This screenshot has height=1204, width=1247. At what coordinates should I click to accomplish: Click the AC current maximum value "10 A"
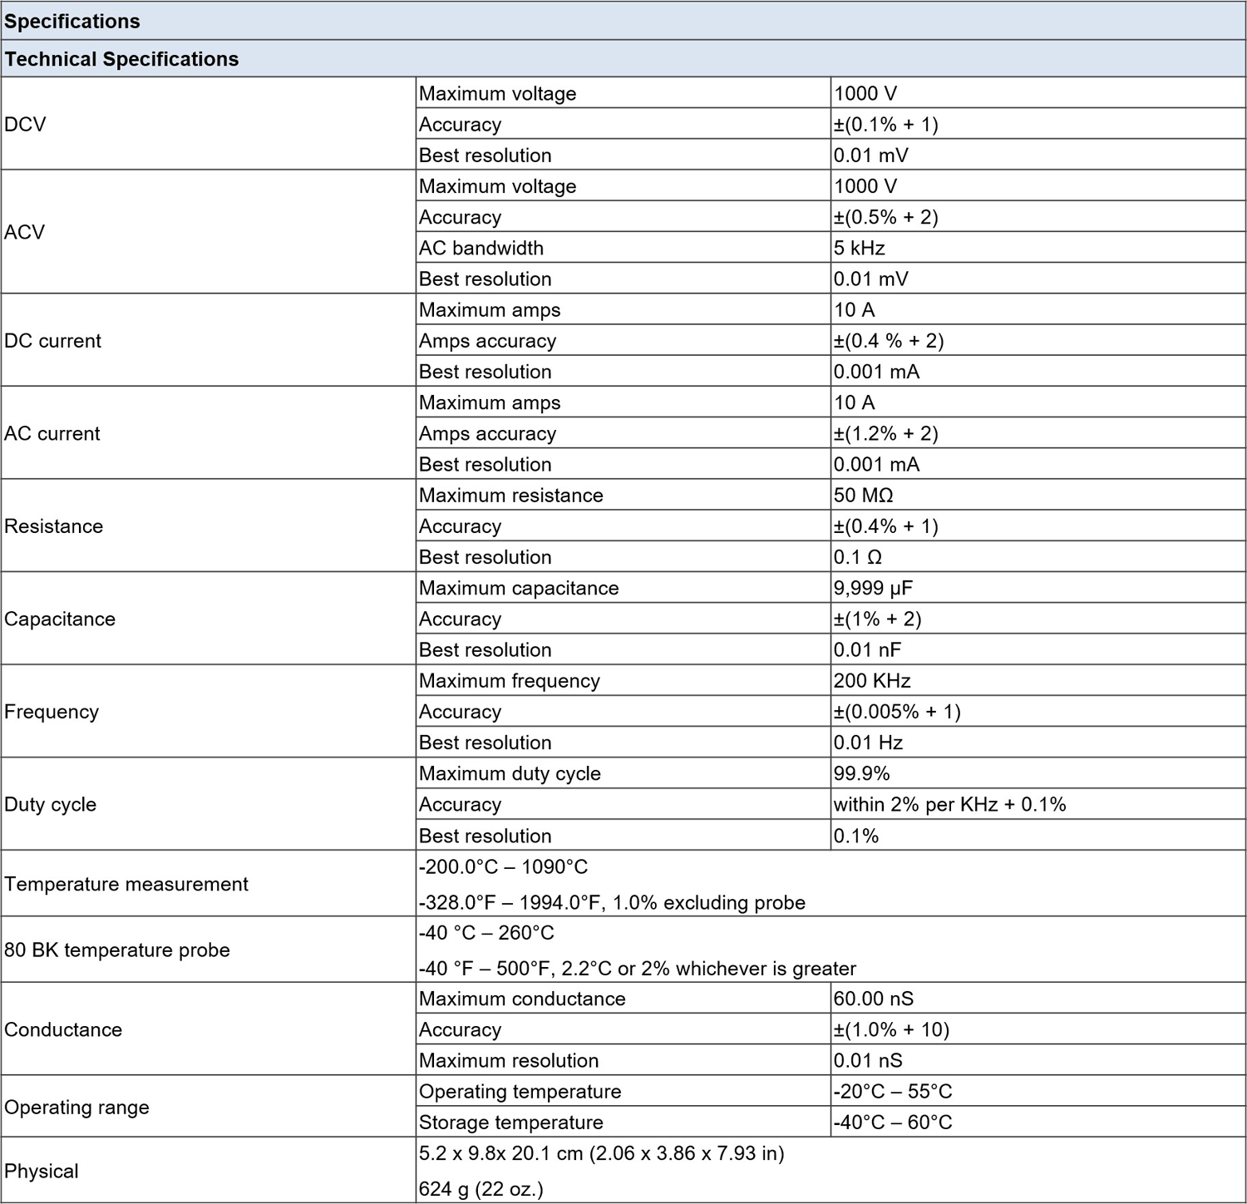coord(855,402)
